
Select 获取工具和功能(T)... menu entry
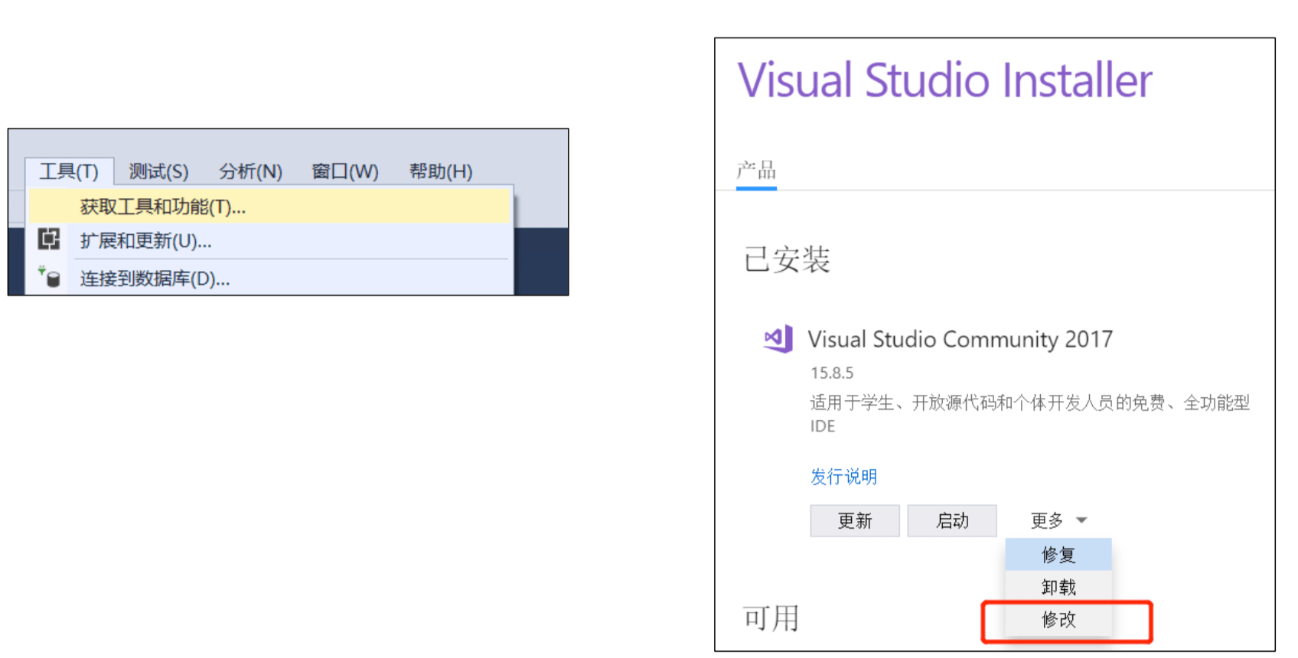pos(269,207)
